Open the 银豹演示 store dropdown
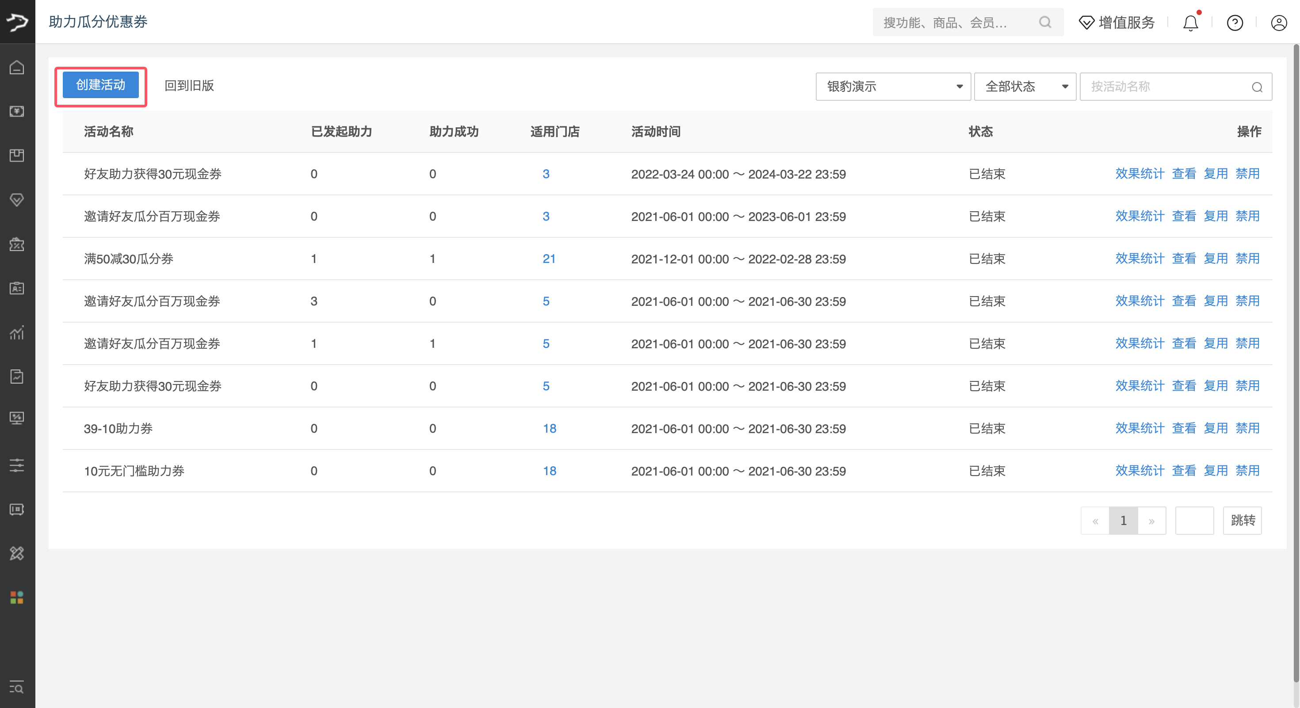Viewport: 1300px width, 708px height. pyautogui.click(x=892, y=86)
